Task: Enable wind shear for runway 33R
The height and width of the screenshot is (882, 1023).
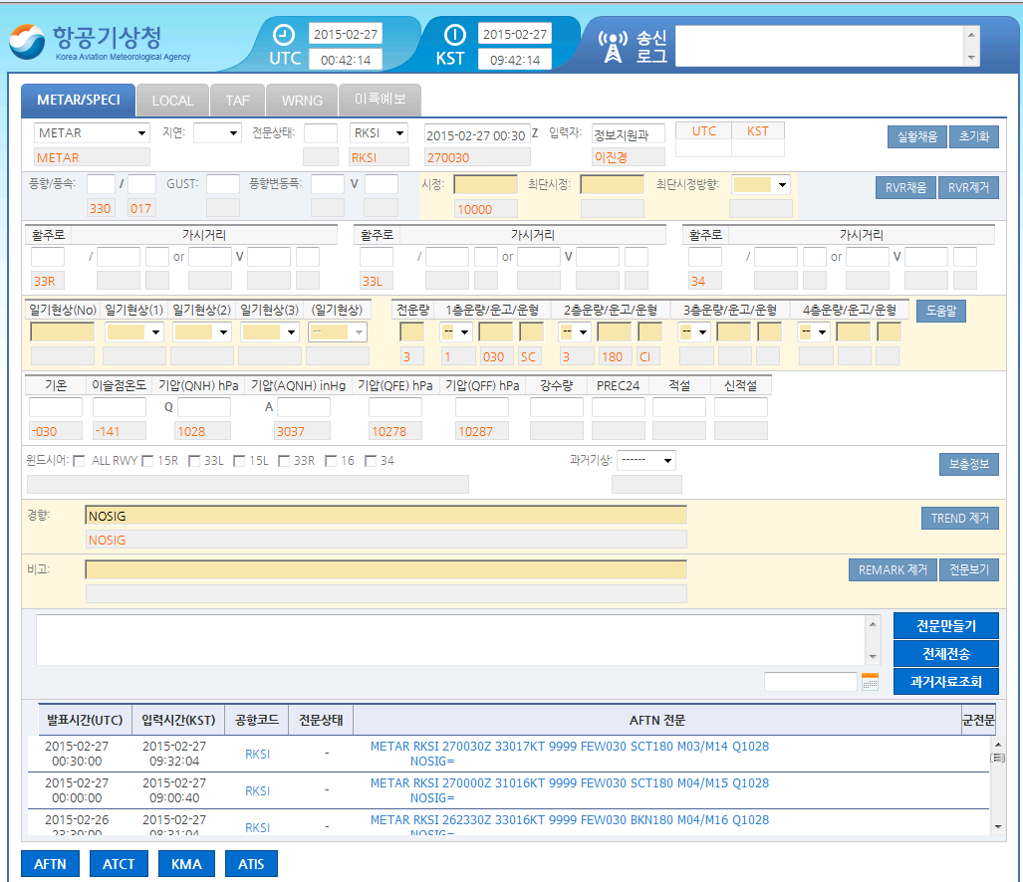Action: click(x=284, y=461)
